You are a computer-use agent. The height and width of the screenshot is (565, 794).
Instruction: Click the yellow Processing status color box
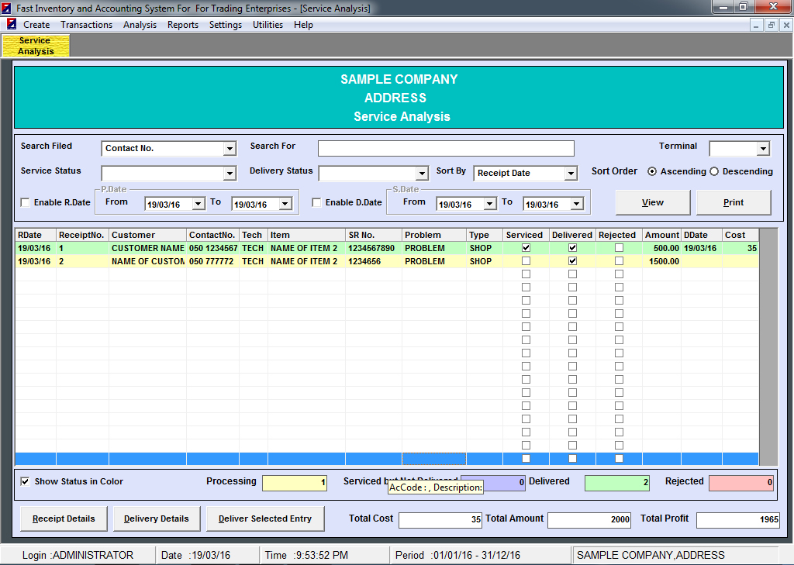(x=295, y=483)
